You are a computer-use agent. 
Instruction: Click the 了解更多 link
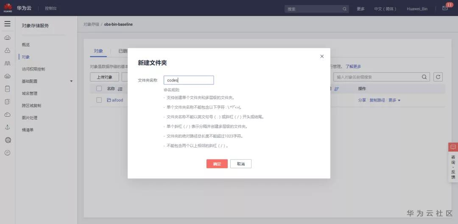(x=353, y=67)
